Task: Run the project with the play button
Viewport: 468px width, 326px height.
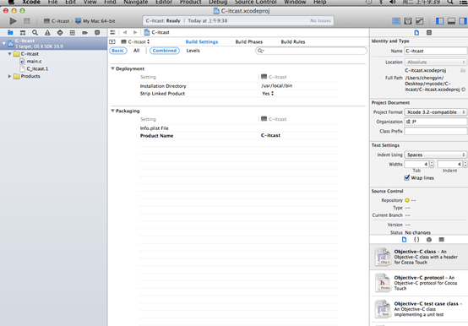Action: 13,21
